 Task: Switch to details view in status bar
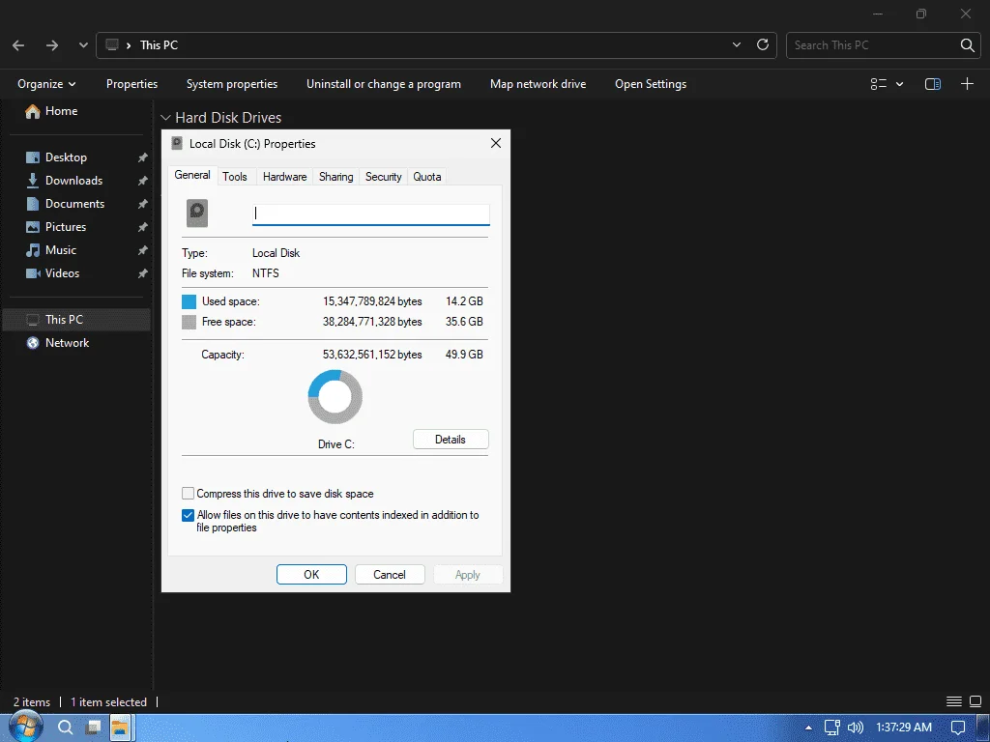tap(954, 701)
